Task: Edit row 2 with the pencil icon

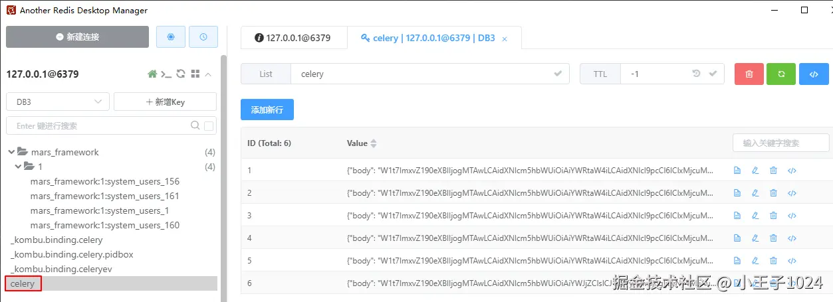Action: click(x=755, y=193)
